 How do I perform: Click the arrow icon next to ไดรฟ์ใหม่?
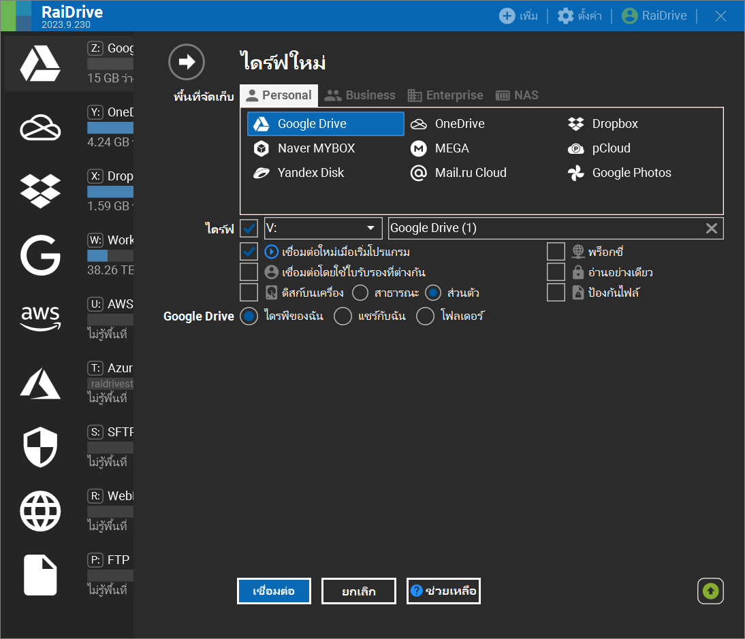pyautogui.click(x=187, y=62)
